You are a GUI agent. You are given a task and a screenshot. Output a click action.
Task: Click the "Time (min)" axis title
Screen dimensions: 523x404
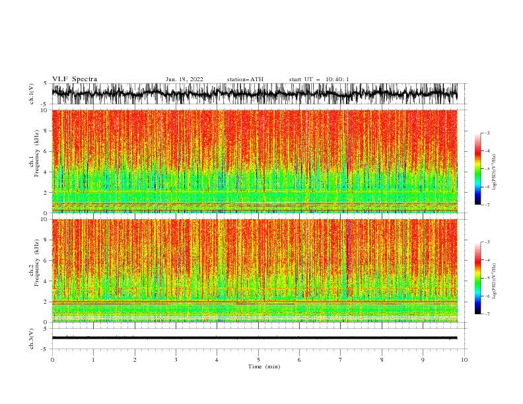pyautogui.click(x=264, y=366)
